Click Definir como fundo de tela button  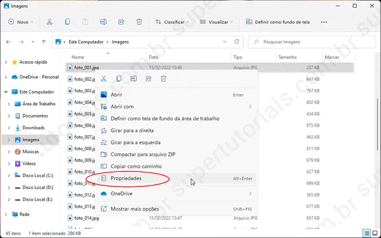pos(278,22)
